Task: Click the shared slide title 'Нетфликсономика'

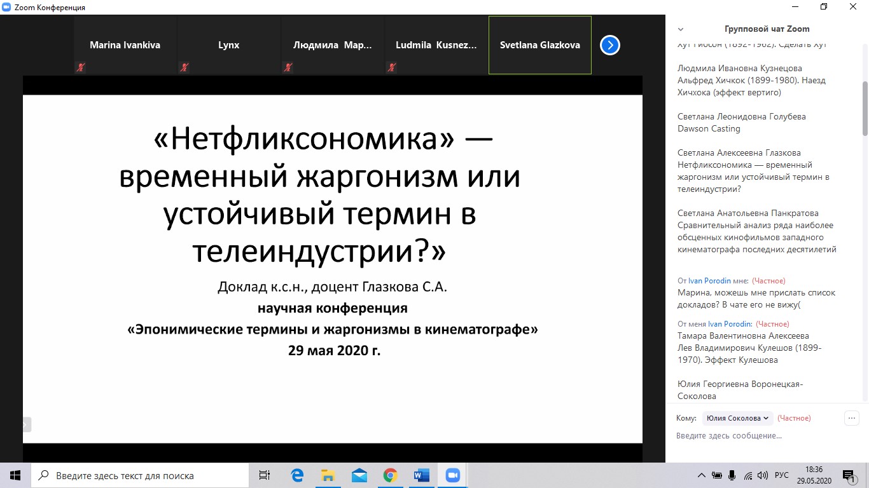Action: [304, 139]
